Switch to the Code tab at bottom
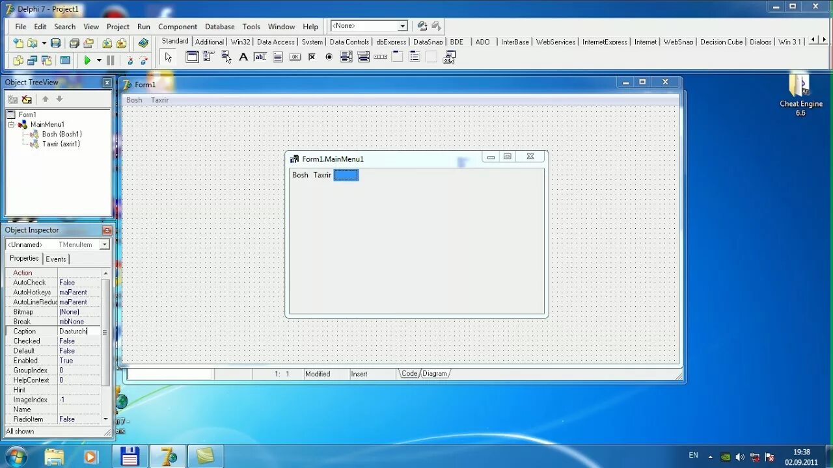 pos(409,373)
